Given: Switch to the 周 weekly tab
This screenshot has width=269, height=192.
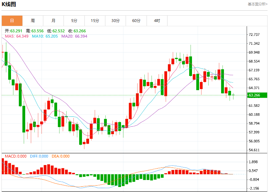Looking at the screenshot, I should tap(33, 21).
